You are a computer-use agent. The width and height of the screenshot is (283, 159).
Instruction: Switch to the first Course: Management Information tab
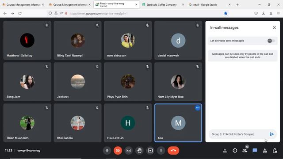[x=23, y=5]
